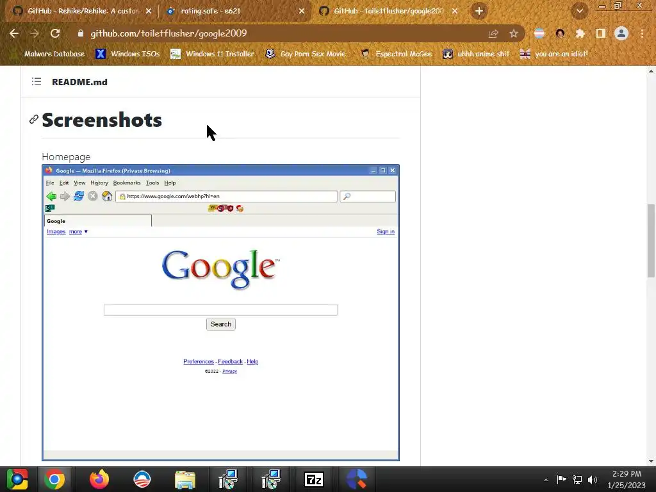The height and width of the screenshot is (492, 656).
Task: Click the Action Center flag icon
Action: pos(561,479)
